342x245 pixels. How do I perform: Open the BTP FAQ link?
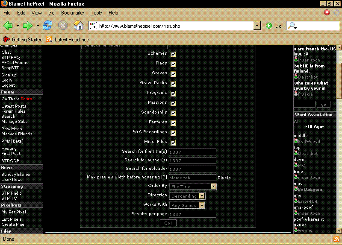tap(10, 58)
